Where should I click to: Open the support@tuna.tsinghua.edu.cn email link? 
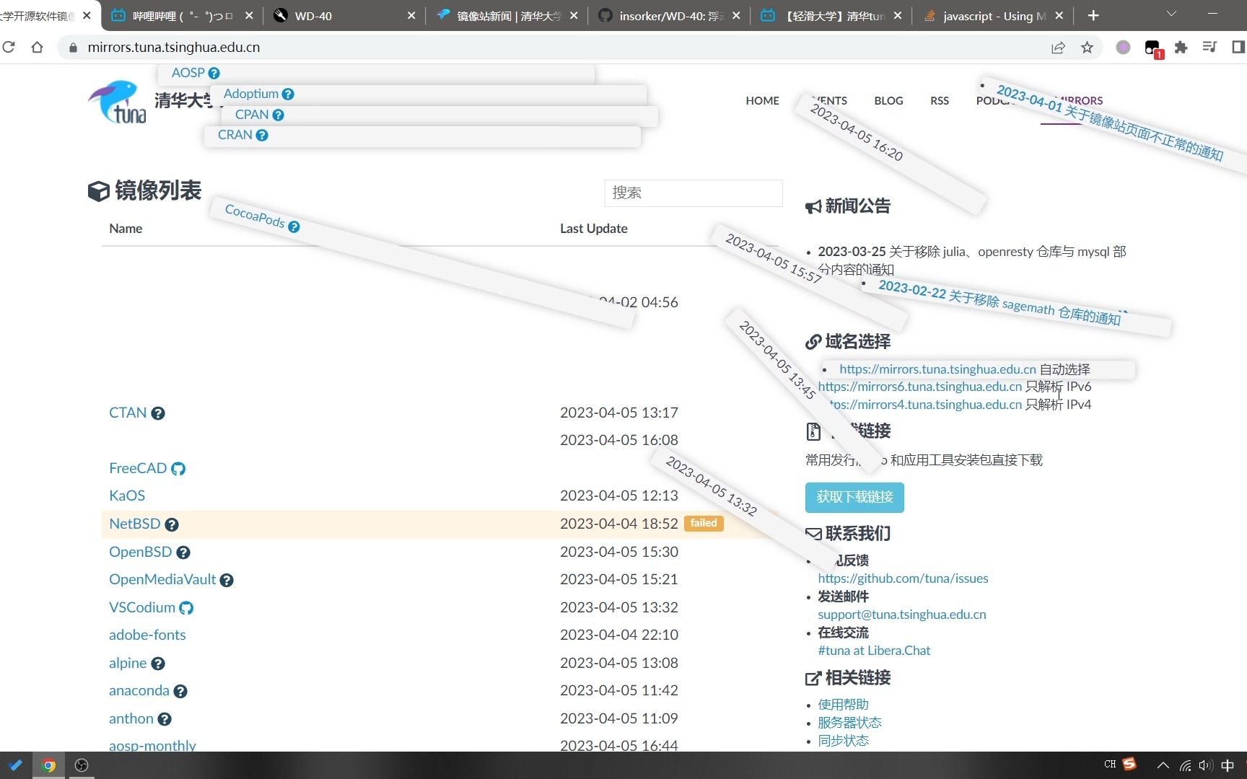(902, 615)
